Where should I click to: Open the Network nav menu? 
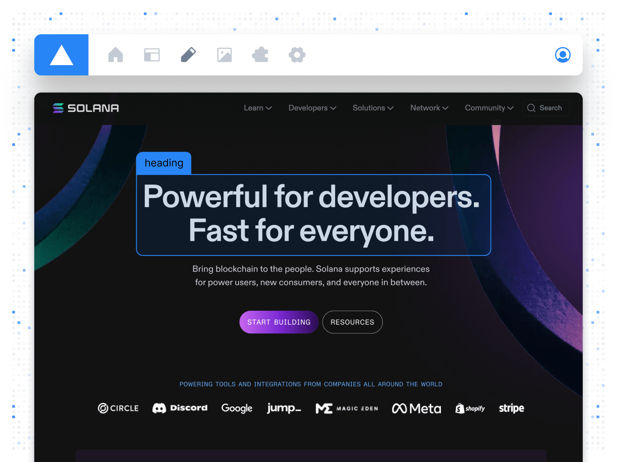(429, 108)
